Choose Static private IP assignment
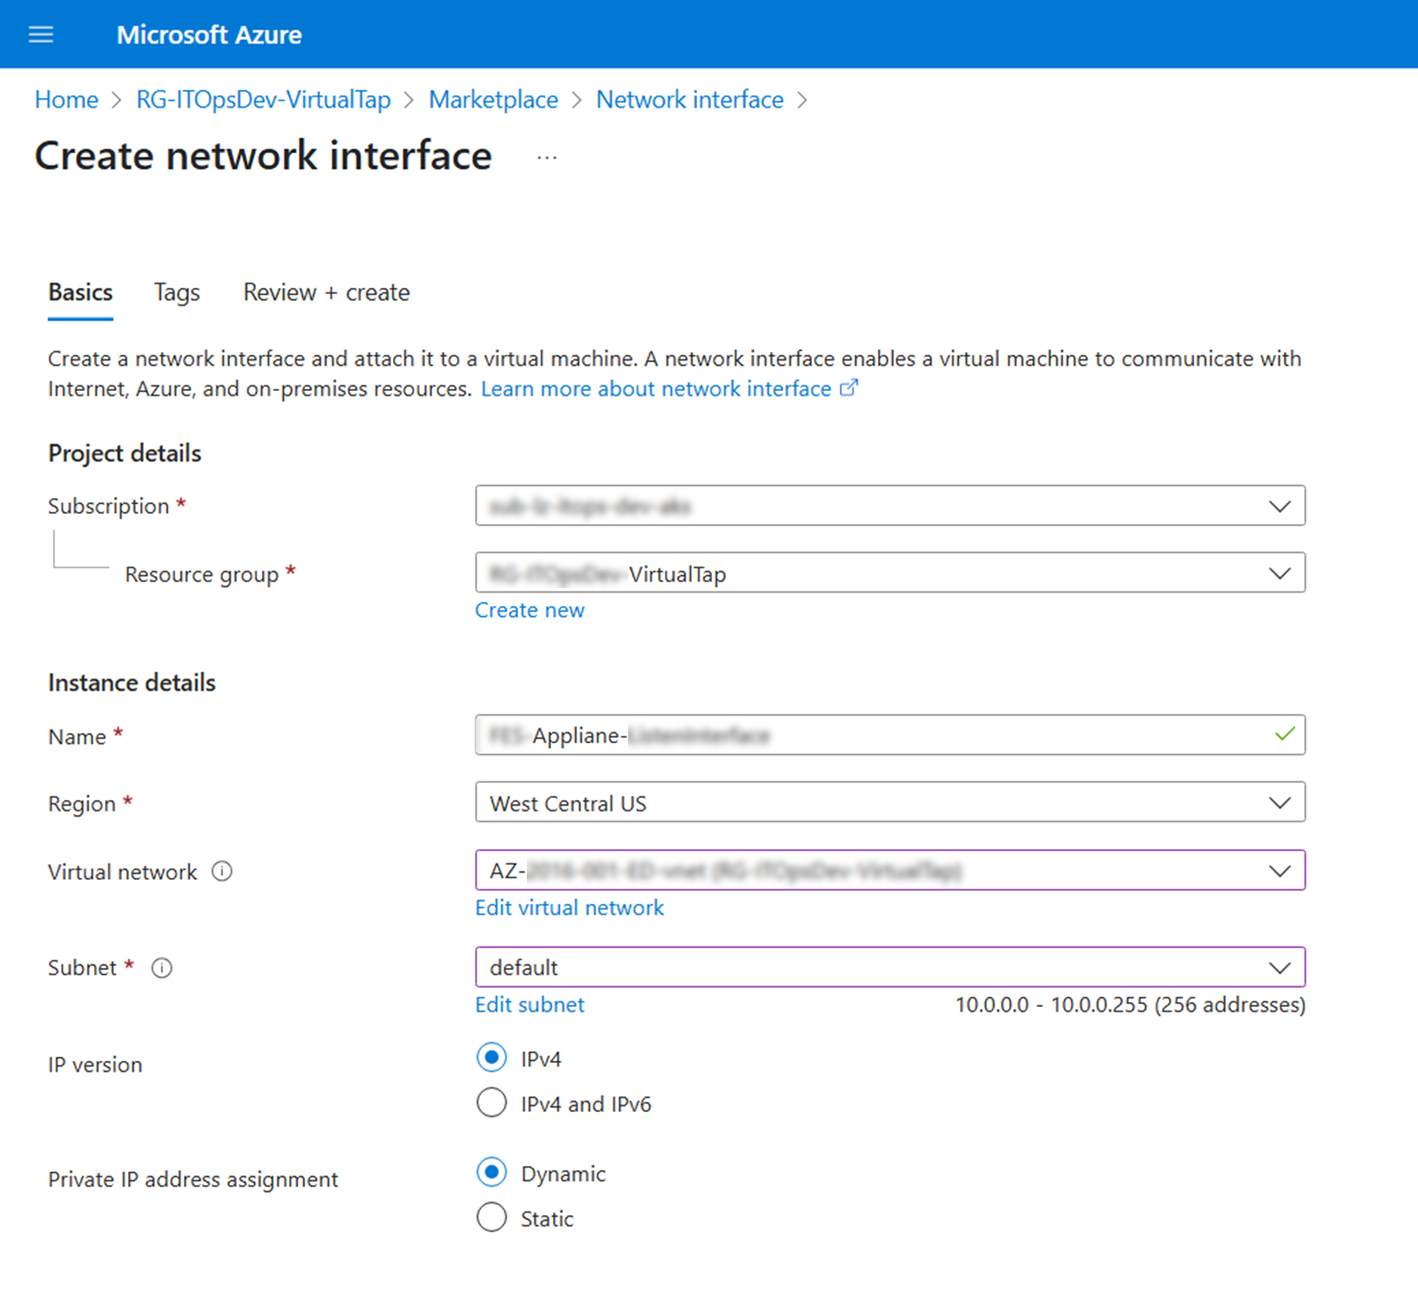 tap(492, 1218)
